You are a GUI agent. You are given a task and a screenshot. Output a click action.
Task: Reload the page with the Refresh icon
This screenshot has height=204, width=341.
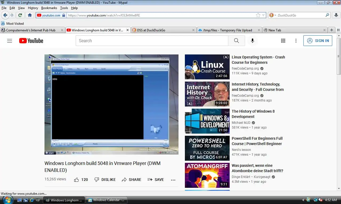(20, 15)
